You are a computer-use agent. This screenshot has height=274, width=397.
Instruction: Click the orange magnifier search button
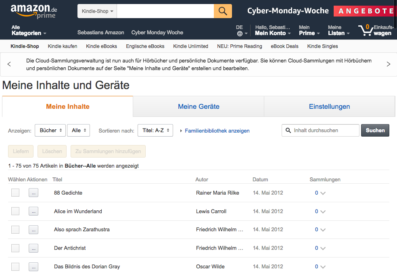click(x=223, y=11)
